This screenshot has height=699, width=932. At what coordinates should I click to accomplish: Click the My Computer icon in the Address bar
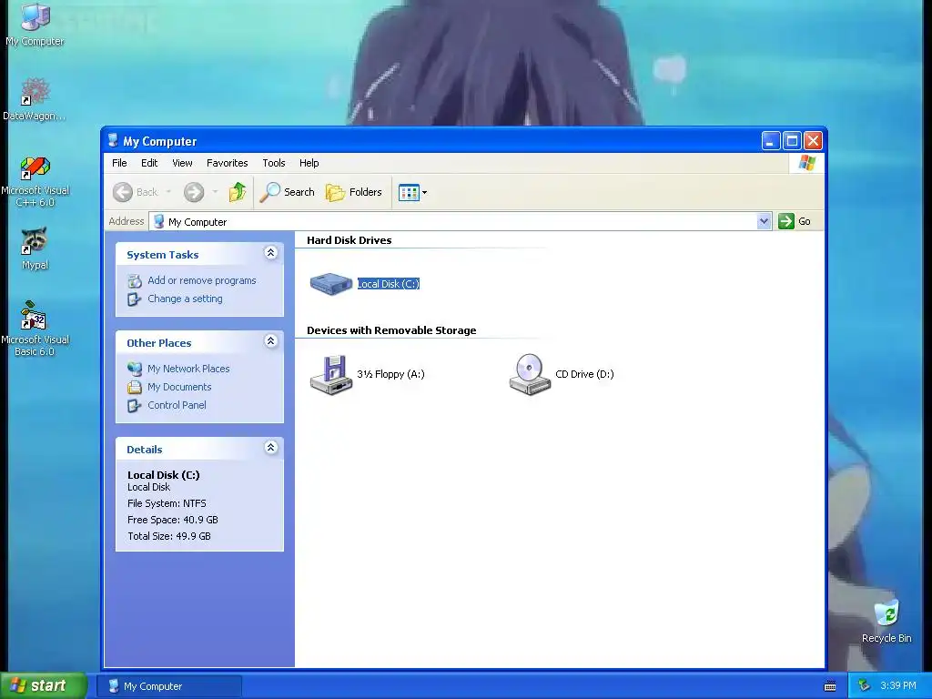click(x=158, y=222)
